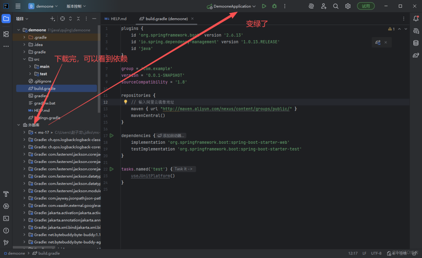Open the IDE Settings gear icon

tap(348, 6)
